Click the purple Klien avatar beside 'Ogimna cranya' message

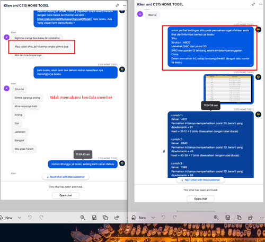click(6, 37)
